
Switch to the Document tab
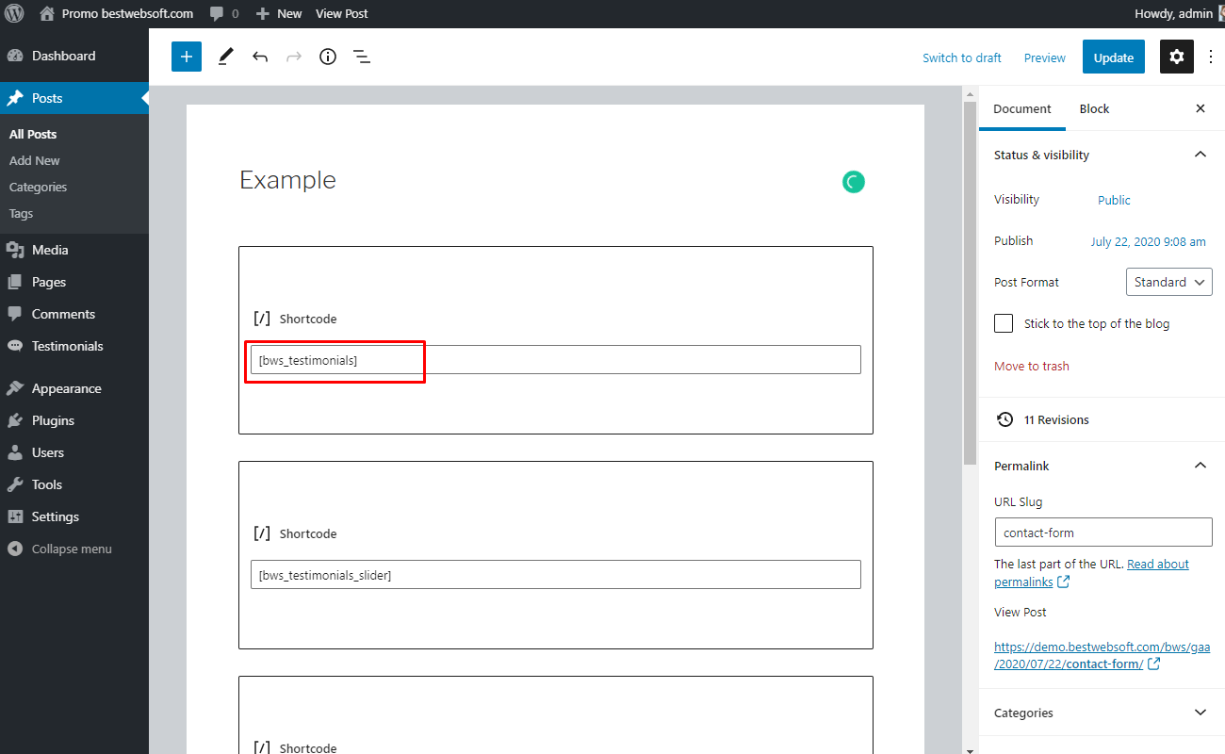[x=1022, y=108]
